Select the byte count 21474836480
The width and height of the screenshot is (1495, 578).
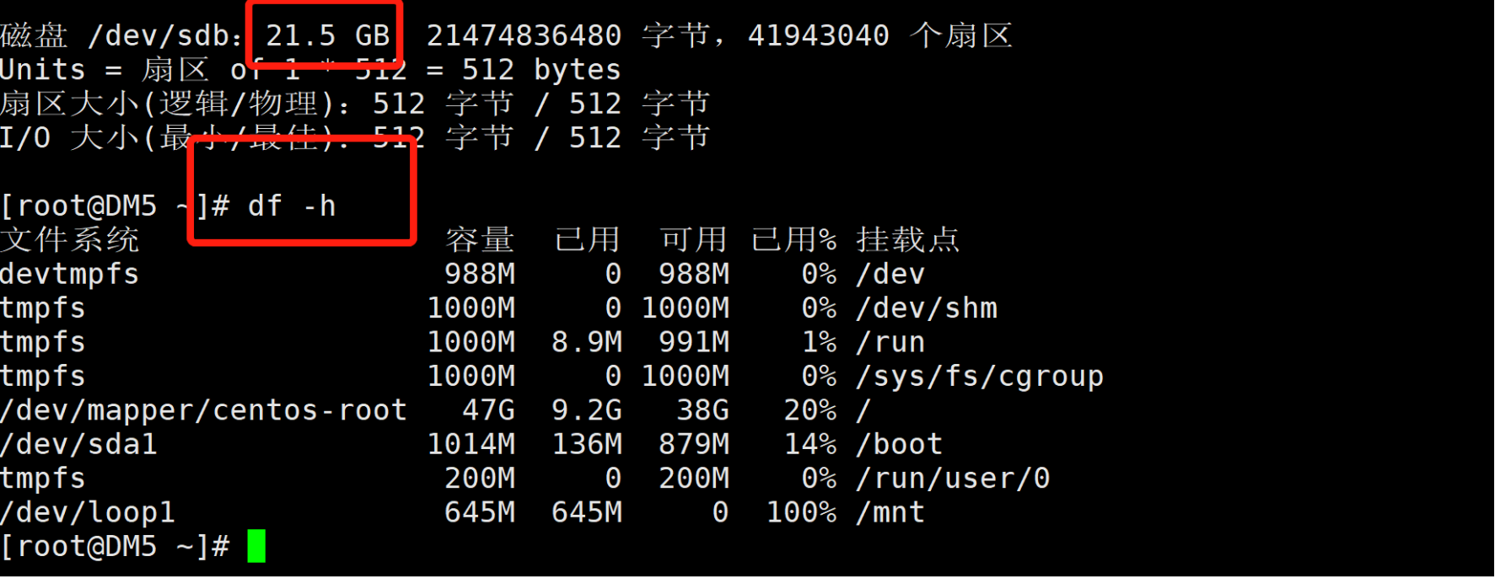click(524, 35)
